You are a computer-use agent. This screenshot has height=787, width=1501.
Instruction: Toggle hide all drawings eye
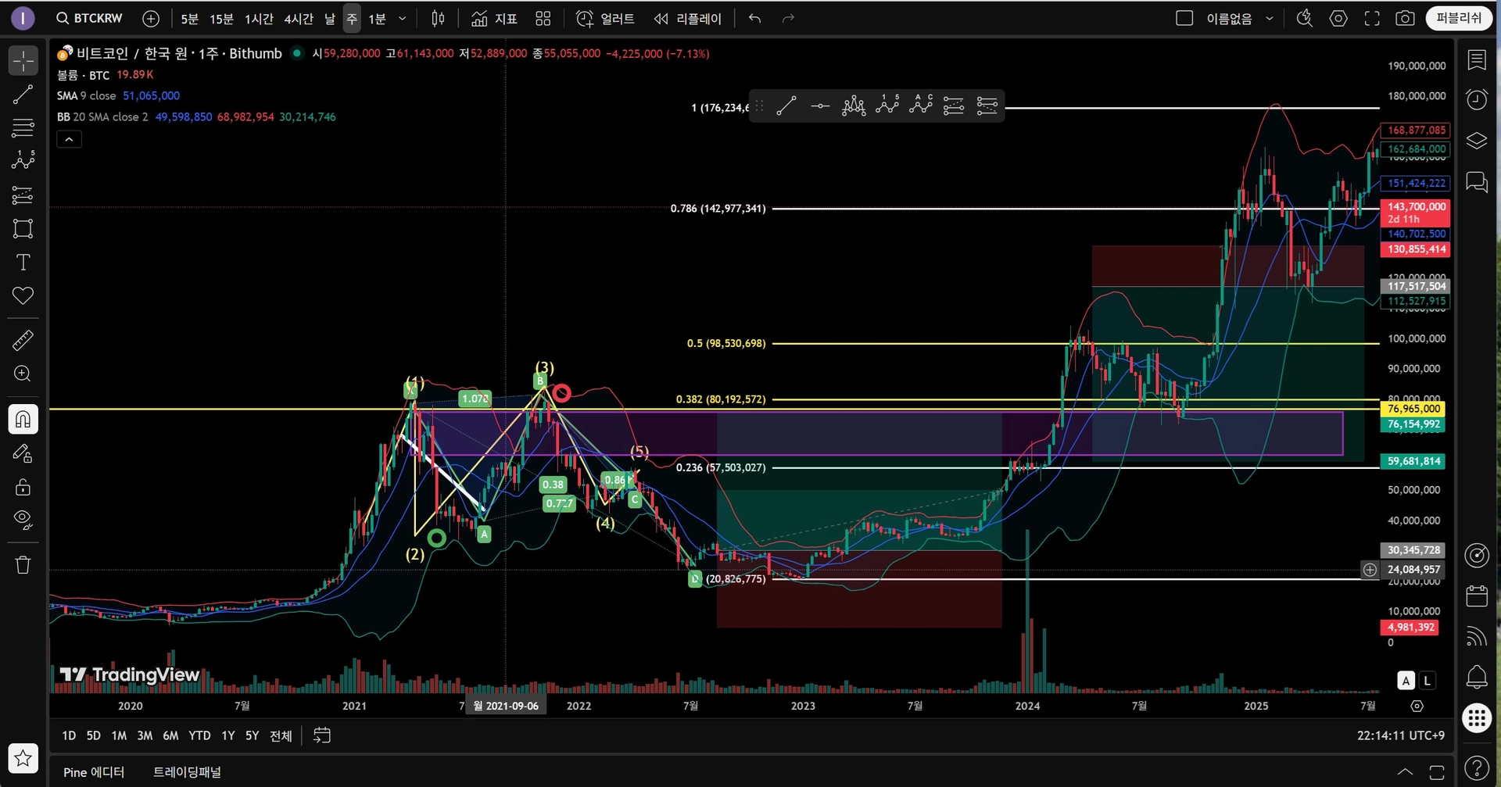pos(23,520)
